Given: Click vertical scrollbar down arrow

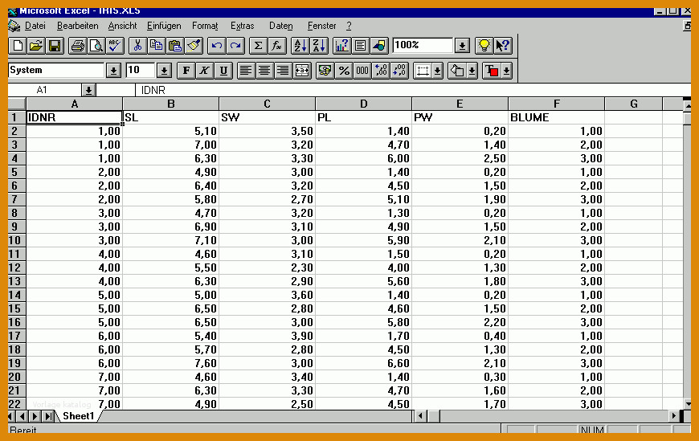Looking at the screenshot, I should 688,404.
